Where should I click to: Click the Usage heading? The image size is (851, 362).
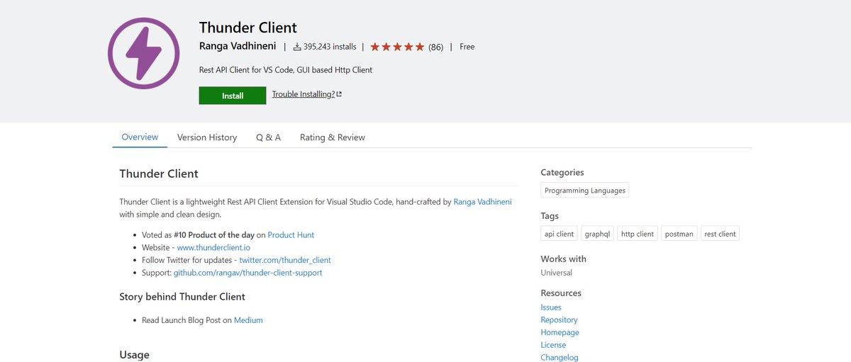pyautogui.click(x=134, y=355)
